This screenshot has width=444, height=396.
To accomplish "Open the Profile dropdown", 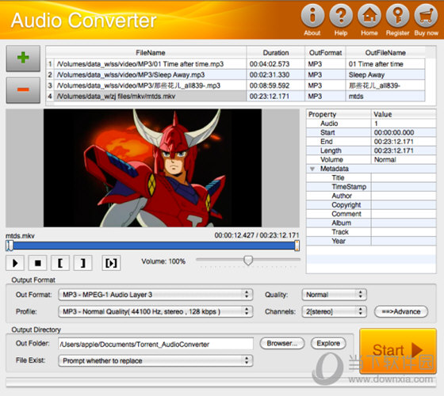I will [155, 312].
